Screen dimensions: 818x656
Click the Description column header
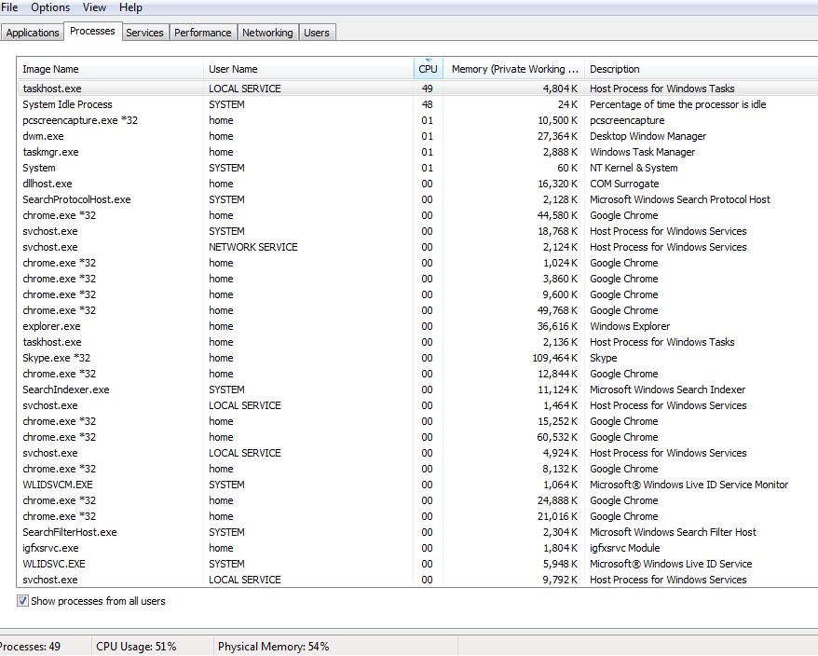[615, 69]
